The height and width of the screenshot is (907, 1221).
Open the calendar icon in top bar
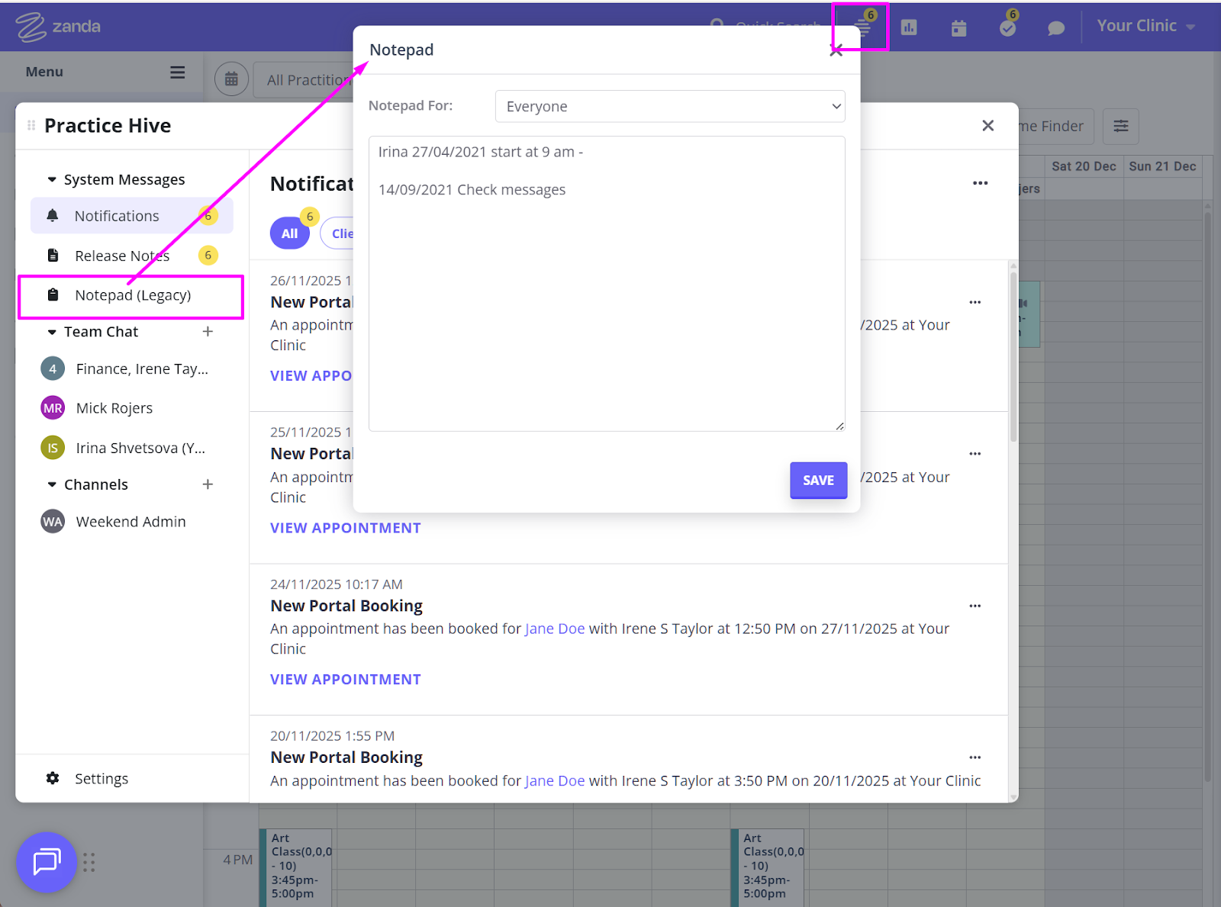click(958, 28)
